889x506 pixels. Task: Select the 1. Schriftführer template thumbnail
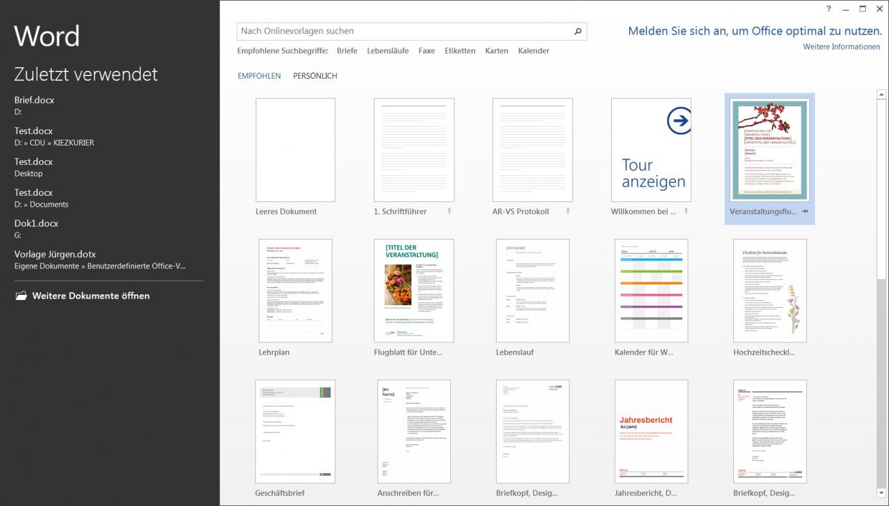click(x=414, y=150)
